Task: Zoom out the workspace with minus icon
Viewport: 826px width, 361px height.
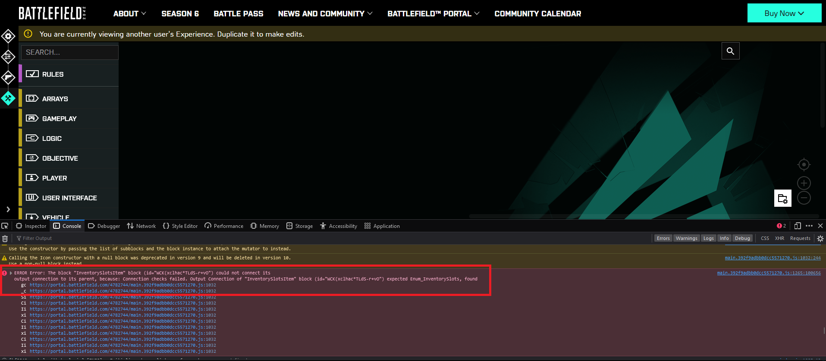Action: pyautogui.click(x=804, y=198)
